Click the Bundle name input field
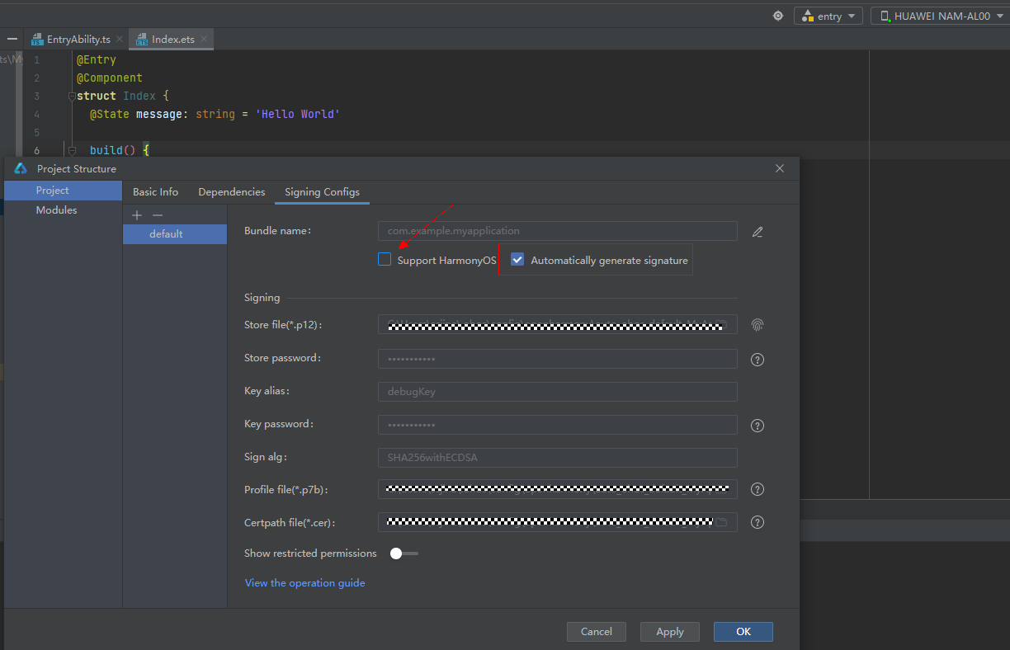 click(558, 231)
